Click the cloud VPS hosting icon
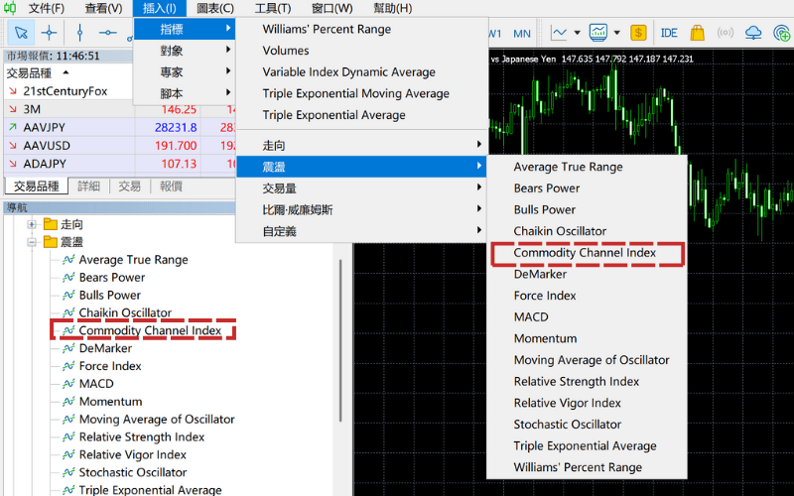794x496 pixels. 753,33
